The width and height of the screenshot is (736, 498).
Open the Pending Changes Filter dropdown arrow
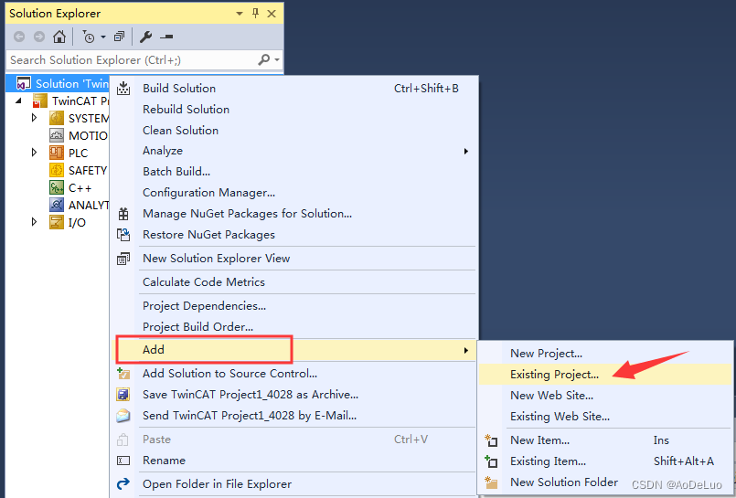tap(103, 37)
